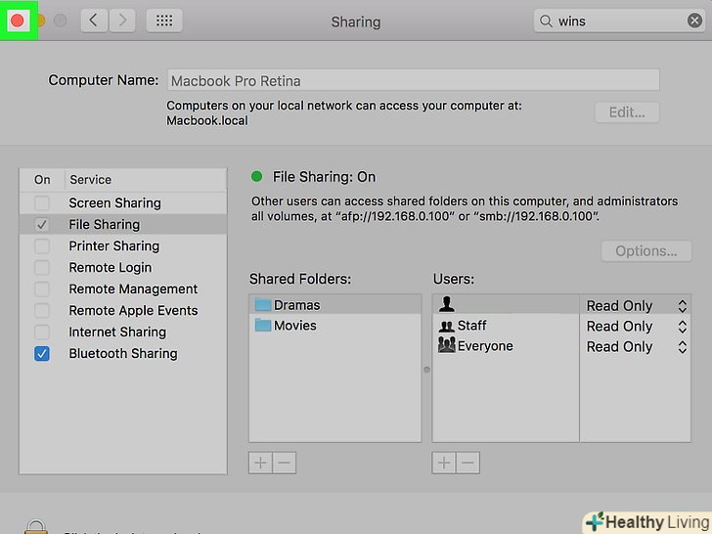Select Internet Sharing in service list
712x534 pixels.
[x=117, y=333]
